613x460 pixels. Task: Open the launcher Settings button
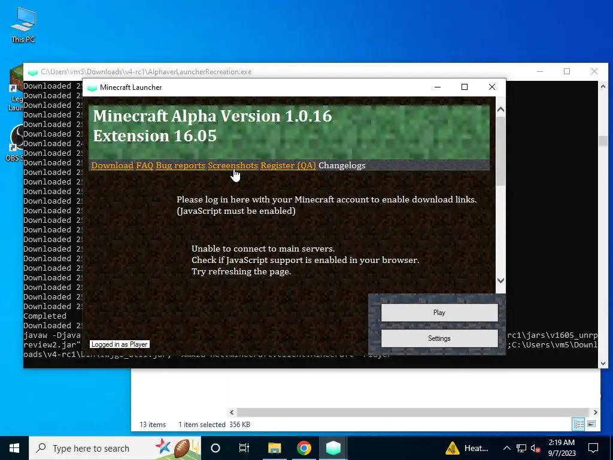(x=439, y=338)
